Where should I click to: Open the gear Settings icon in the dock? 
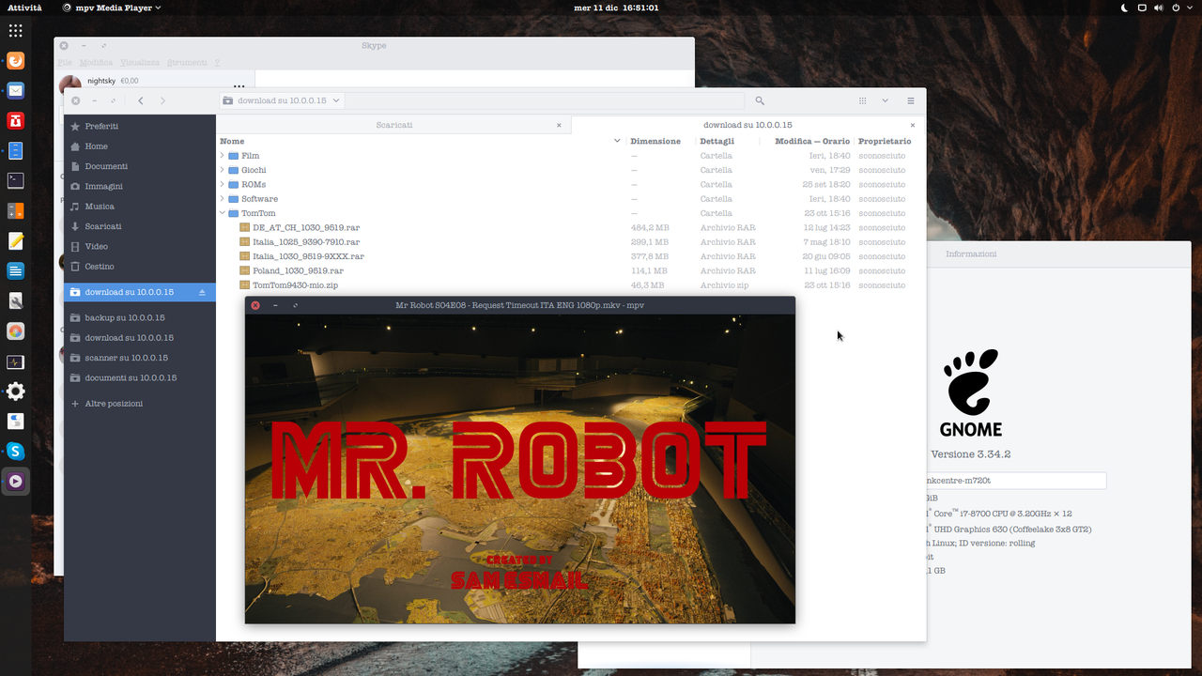[15, 392]
